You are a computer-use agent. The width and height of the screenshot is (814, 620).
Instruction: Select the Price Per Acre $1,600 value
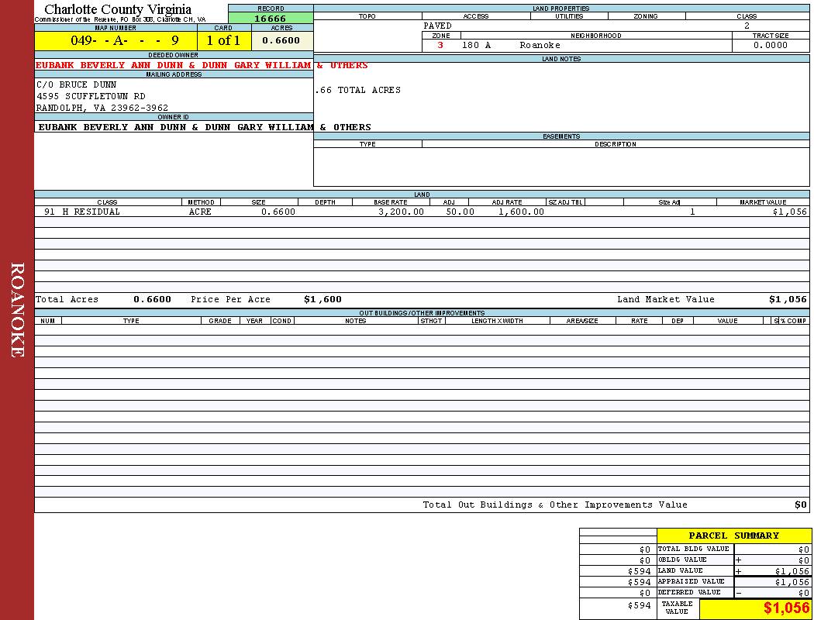coord(322,299)
